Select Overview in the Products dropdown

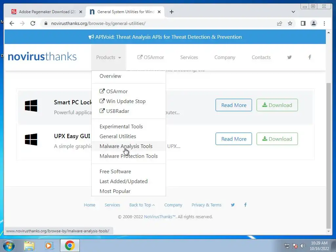129,76
